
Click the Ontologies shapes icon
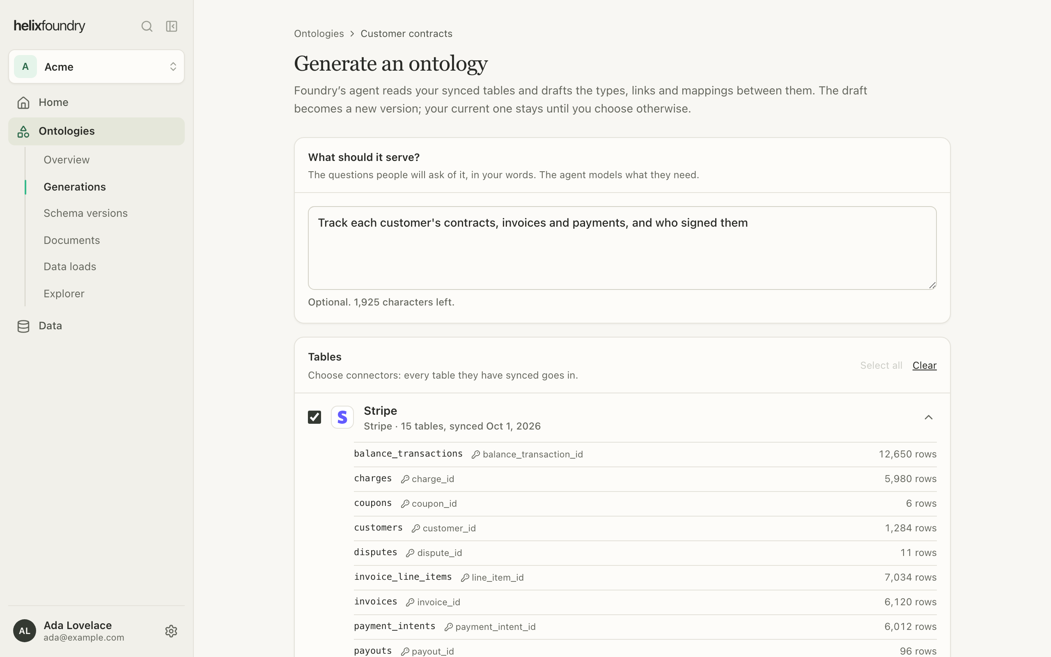pos(23,131)
